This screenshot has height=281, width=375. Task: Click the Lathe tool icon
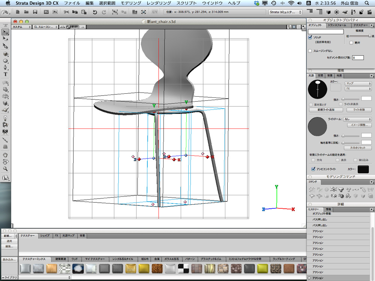(5, 96)
